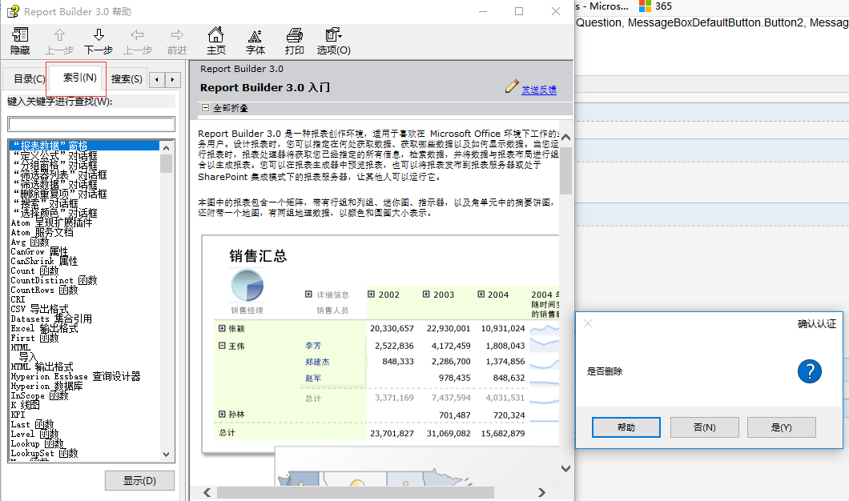
Task: Click the tab scroll left arrow
Action: (156, 79)
